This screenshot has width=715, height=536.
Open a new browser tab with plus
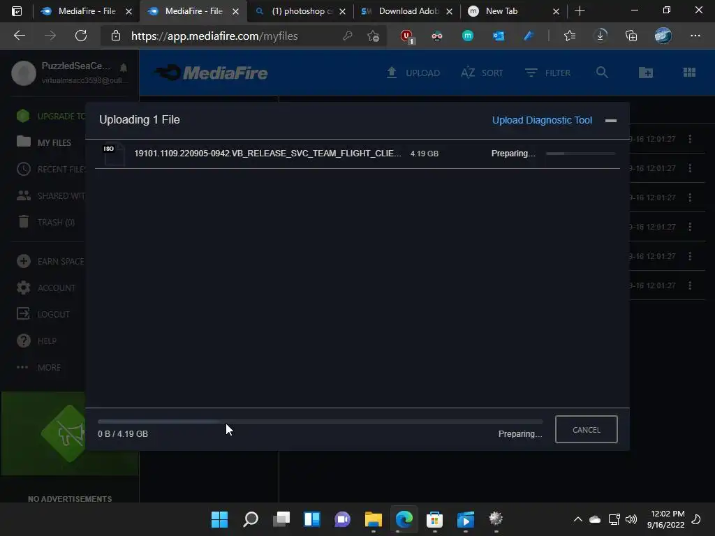(x=580, y=11)
